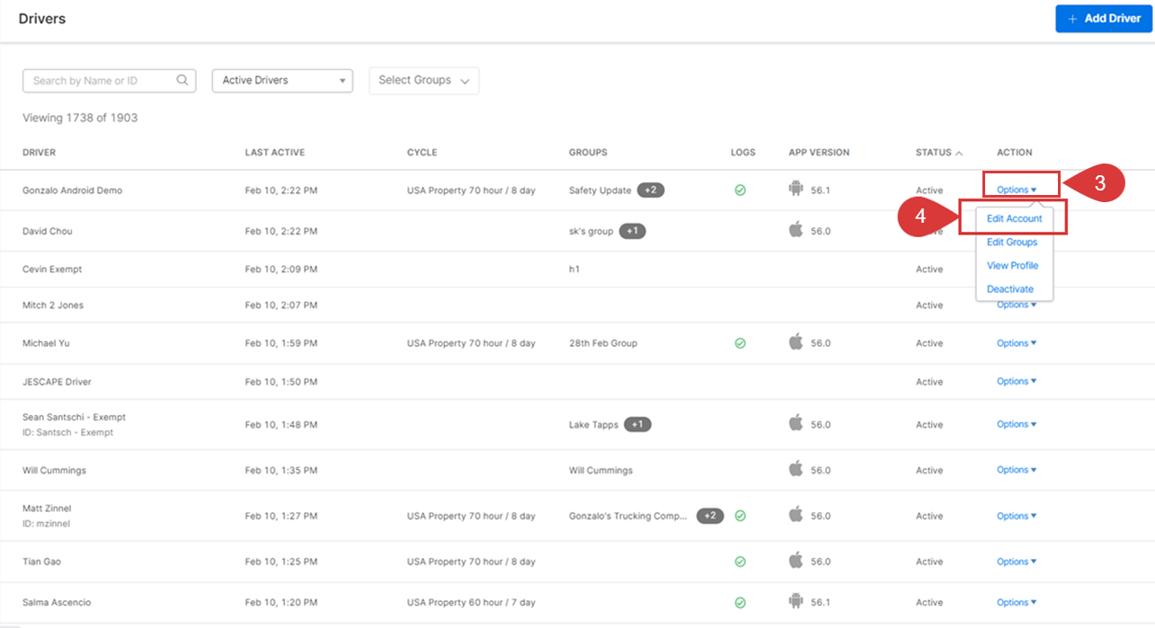Sort by the Cycle column header
This screenshot has height=628, width=1155.
click(422, 153)
